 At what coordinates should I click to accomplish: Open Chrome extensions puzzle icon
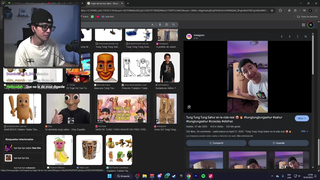(x=280, y=10)
